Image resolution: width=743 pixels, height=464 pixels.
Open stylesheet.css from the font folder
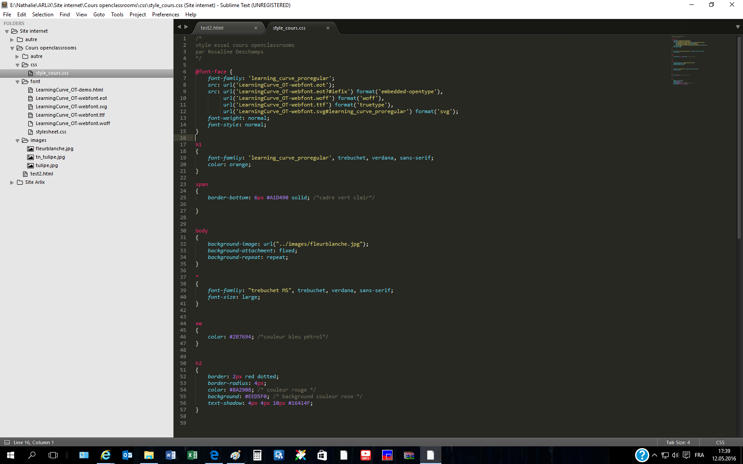[51, 132]
